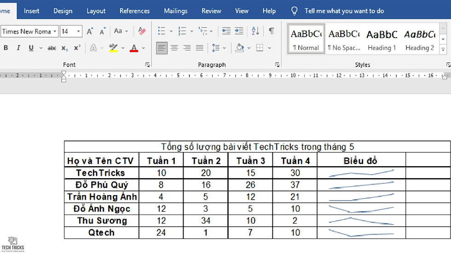Open Borders dropdown arrow
Image resolution: width=451 pixels, height=253 pixels.
(270, 48)
